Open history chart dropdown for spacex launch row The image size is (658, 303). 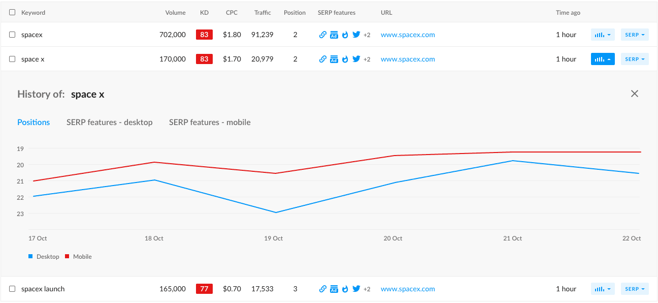603,289
